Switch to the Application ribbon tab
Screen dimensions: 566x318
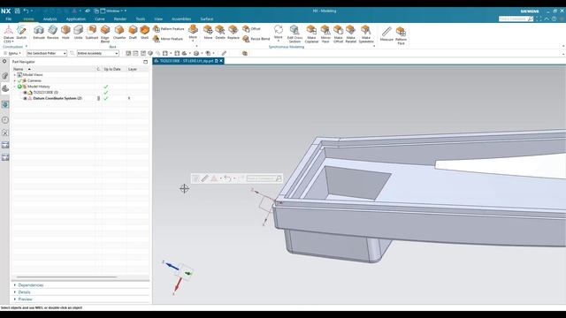coord(76,19)
